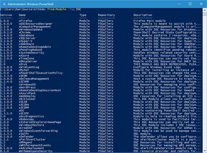Click the xInternetExplorerHomePage module name

pyautogui.click(x=40, y=122)
